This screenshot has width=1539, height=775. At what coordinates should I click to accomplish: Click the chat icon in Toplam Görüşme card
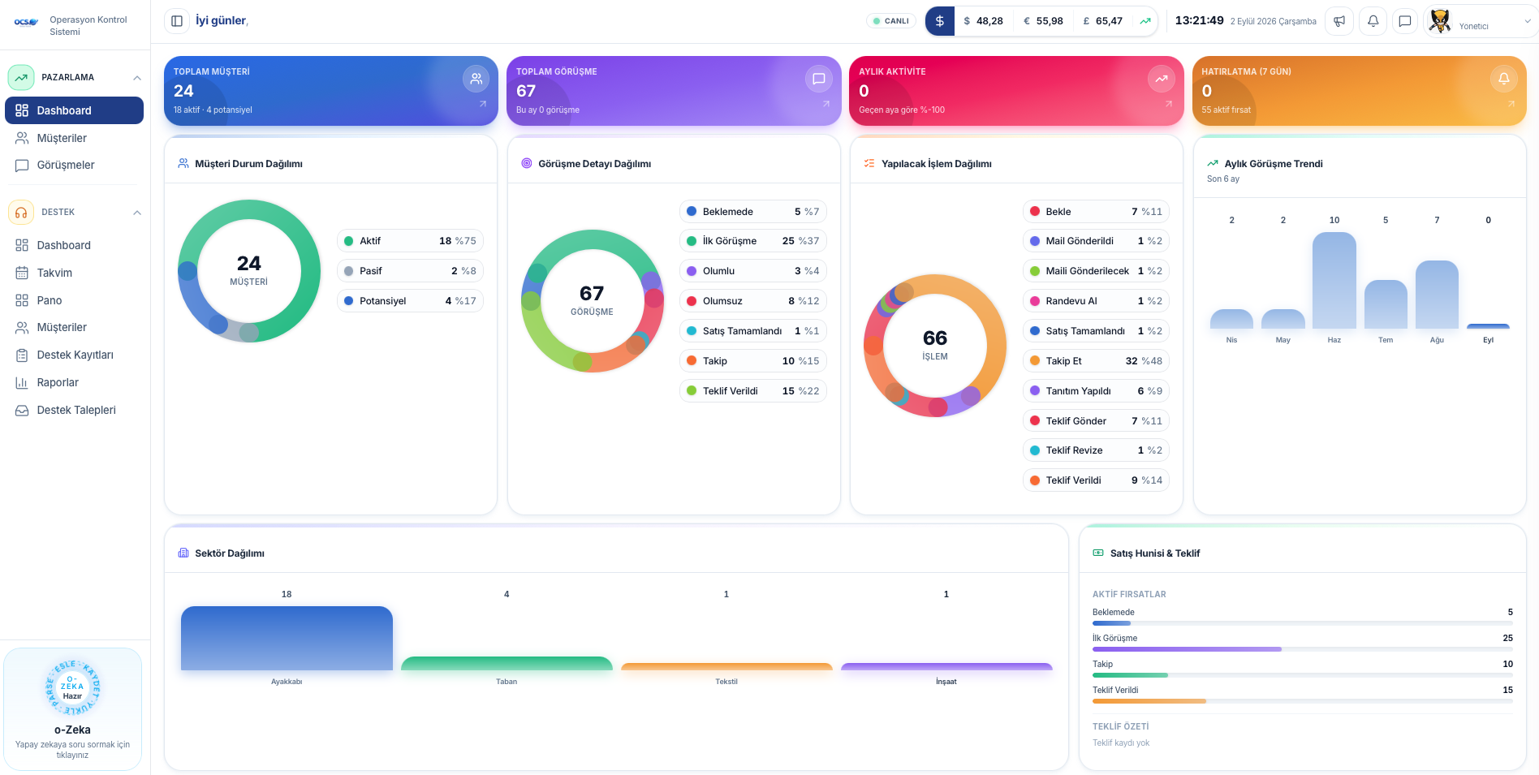(819, 79)
